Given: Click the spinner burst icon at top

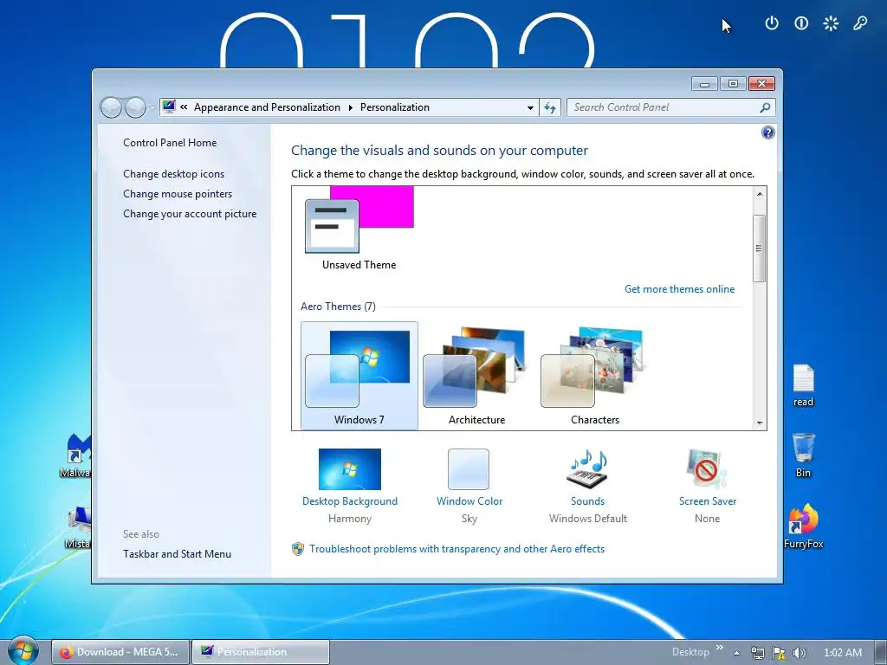Looking at the screenshot, I should 831,23.
